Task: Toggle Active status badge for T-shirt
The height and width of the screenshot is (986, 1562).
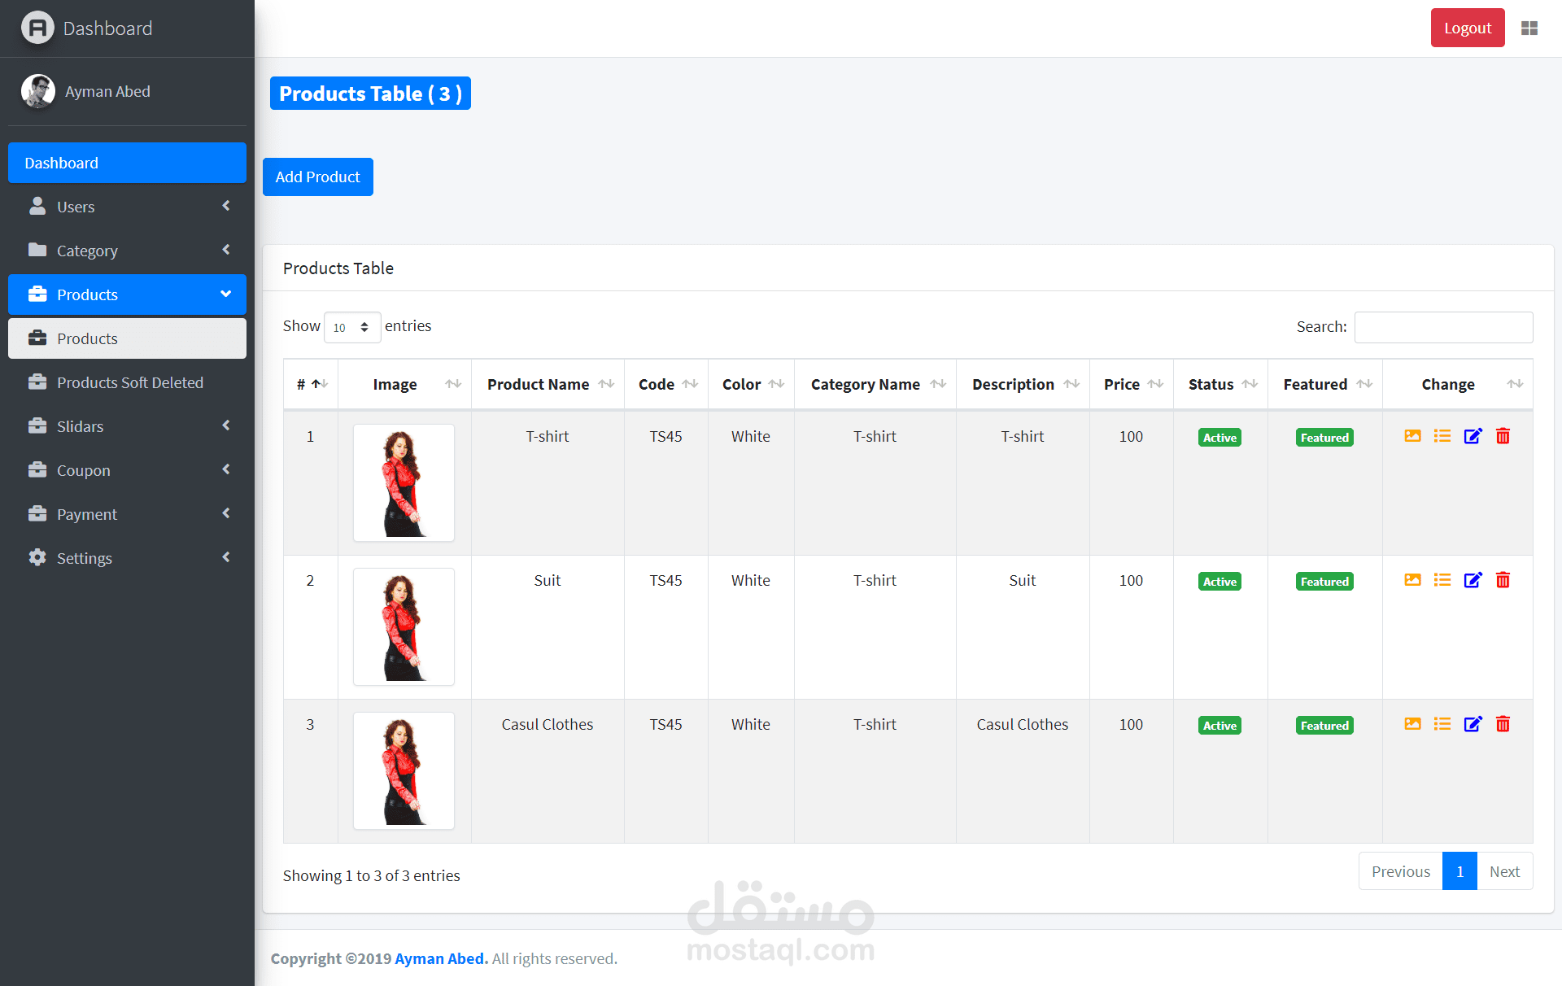Action: click(x=1219, y=438)
